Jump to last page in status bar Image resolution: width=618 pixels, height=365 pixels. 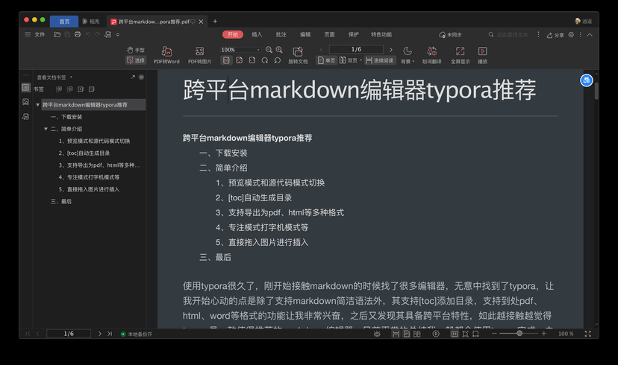tap(110, 334)
